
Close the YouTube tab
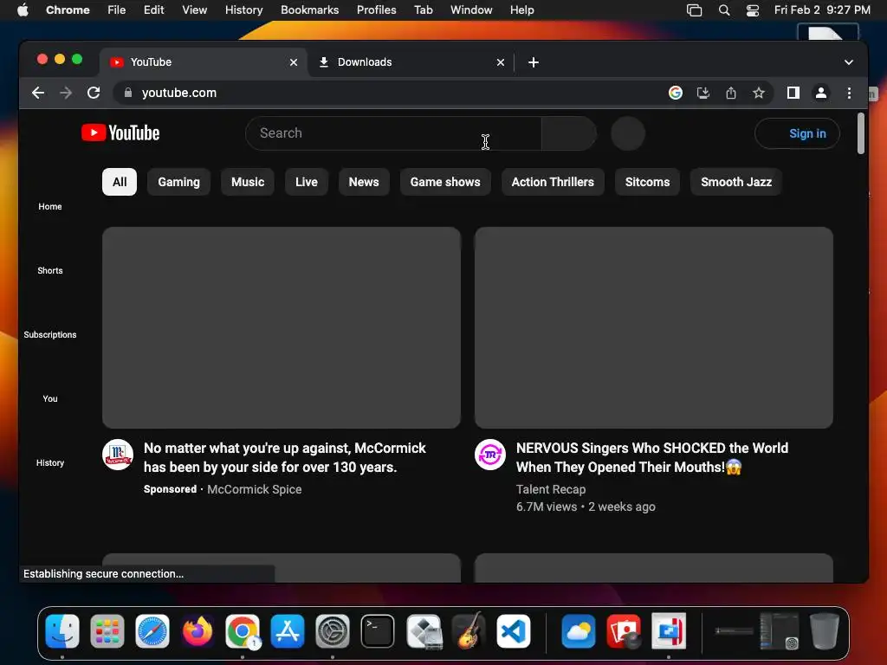294,62
